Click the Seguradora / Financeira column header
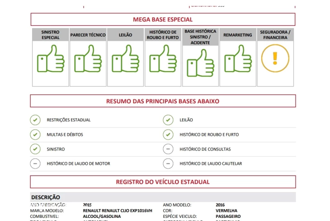Screen dimensions: 330x221 [275, 35]
